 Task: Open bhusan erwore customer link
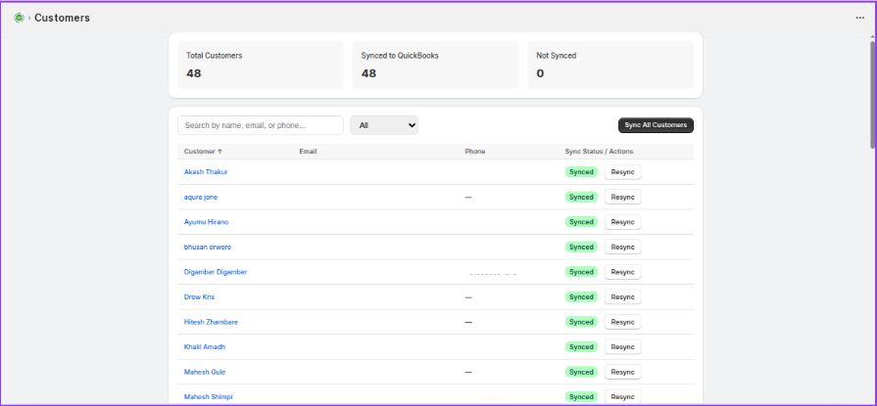[208, 247]
